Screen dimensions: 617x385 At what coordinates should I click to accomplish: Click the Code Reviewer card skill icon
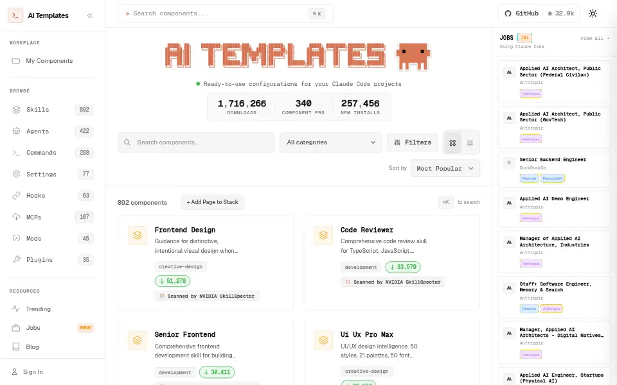[323, 235]
